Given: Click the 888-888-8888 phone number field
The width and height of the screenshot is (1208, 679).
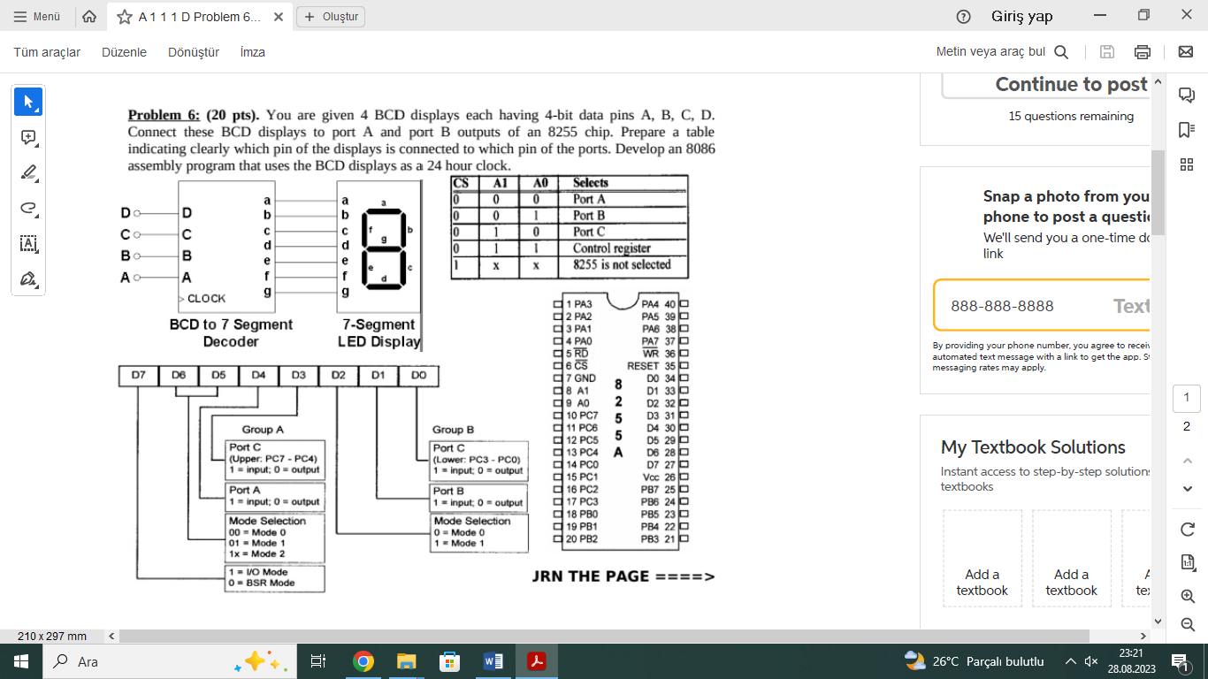Looking at the screenshot, I should (1043, 306).
